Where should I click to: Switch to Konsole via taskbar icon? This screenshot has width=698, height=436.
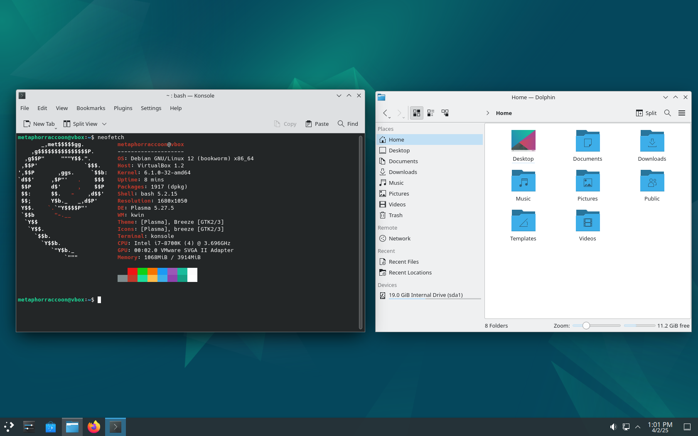pyautogui.click(x=116, y=426)
